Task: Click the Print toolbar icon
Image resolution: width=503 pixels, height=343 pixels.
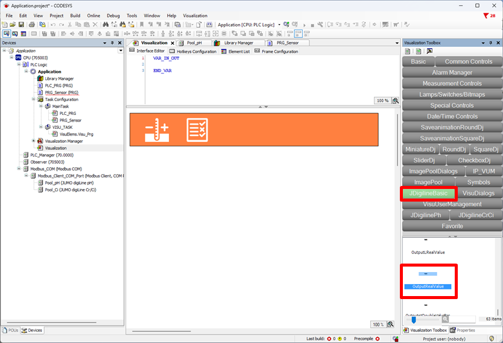Action: click(x=32, y=25)
